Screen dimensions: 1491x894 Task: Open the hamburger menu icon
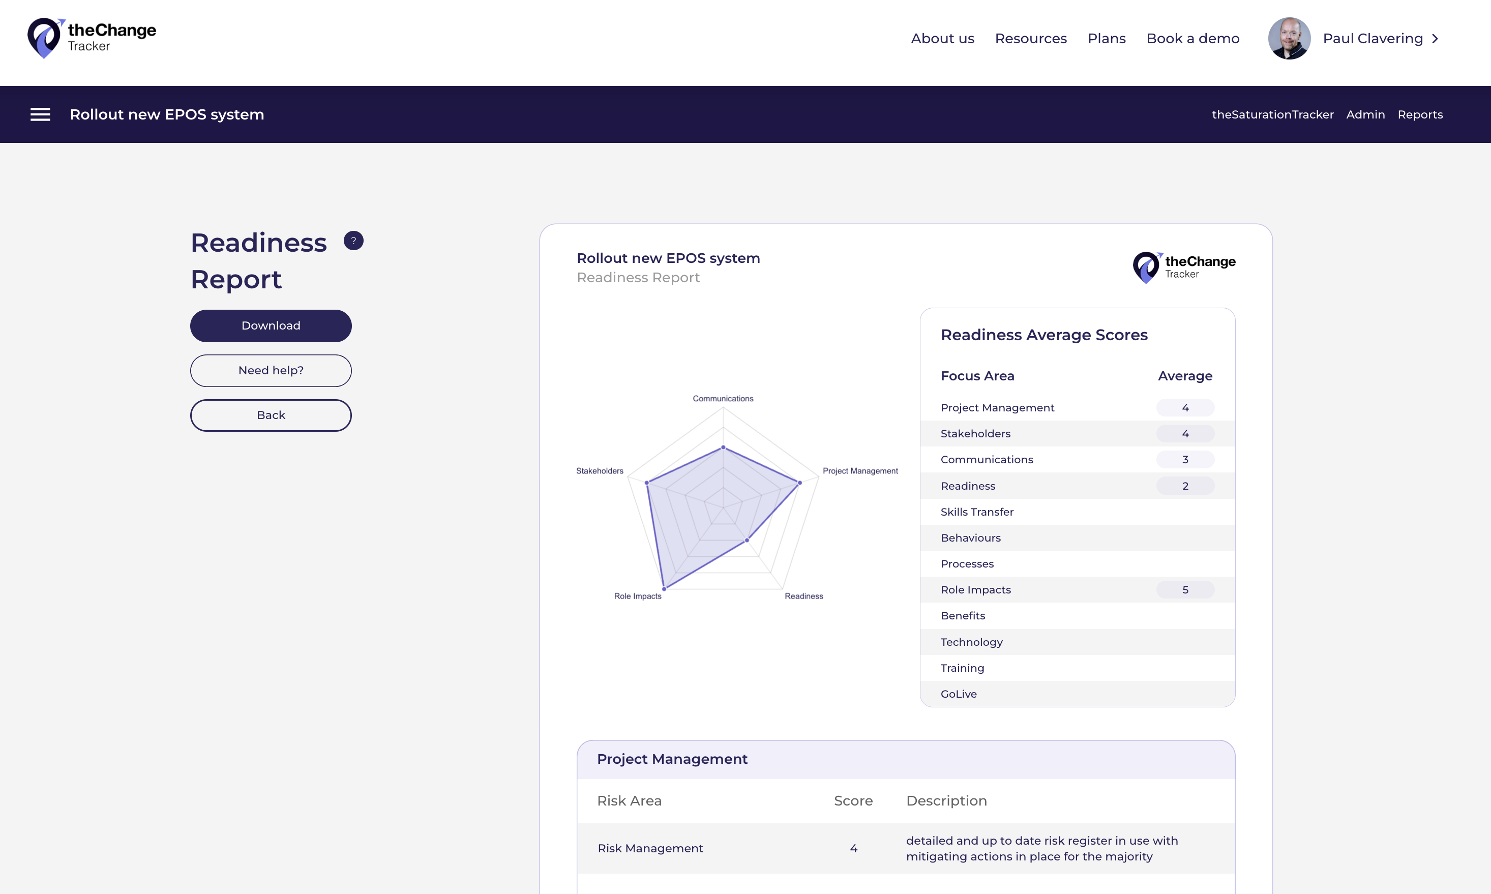tap(40, 114)
